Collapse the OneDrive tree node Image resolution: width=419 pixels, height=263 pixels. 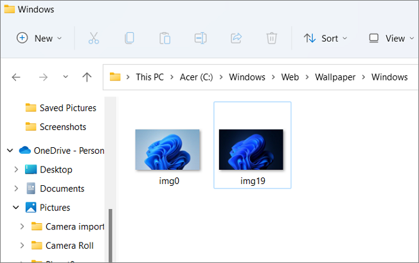pos(10,150)
